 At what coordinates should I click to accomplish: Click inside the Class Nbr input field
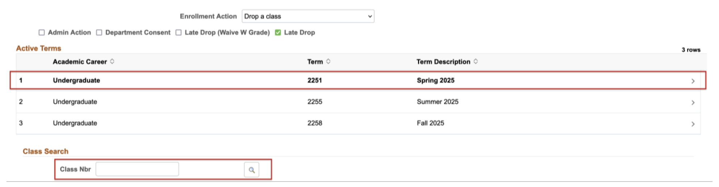tap(137, 169)
